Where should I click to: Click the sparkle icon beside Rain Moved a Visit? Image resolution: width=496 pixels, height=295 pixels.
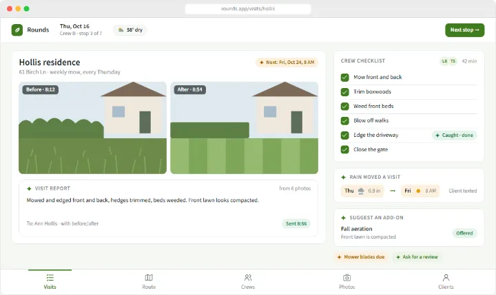[x=344, y=177]
